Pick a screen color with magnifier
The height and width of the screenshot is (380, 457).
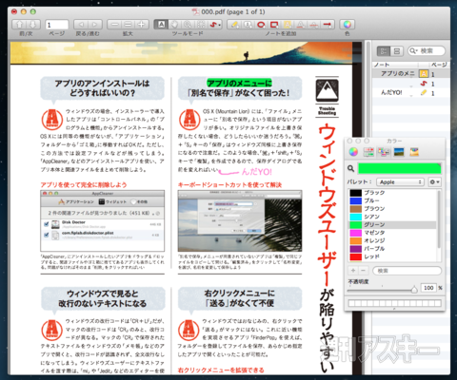[350, 168]
